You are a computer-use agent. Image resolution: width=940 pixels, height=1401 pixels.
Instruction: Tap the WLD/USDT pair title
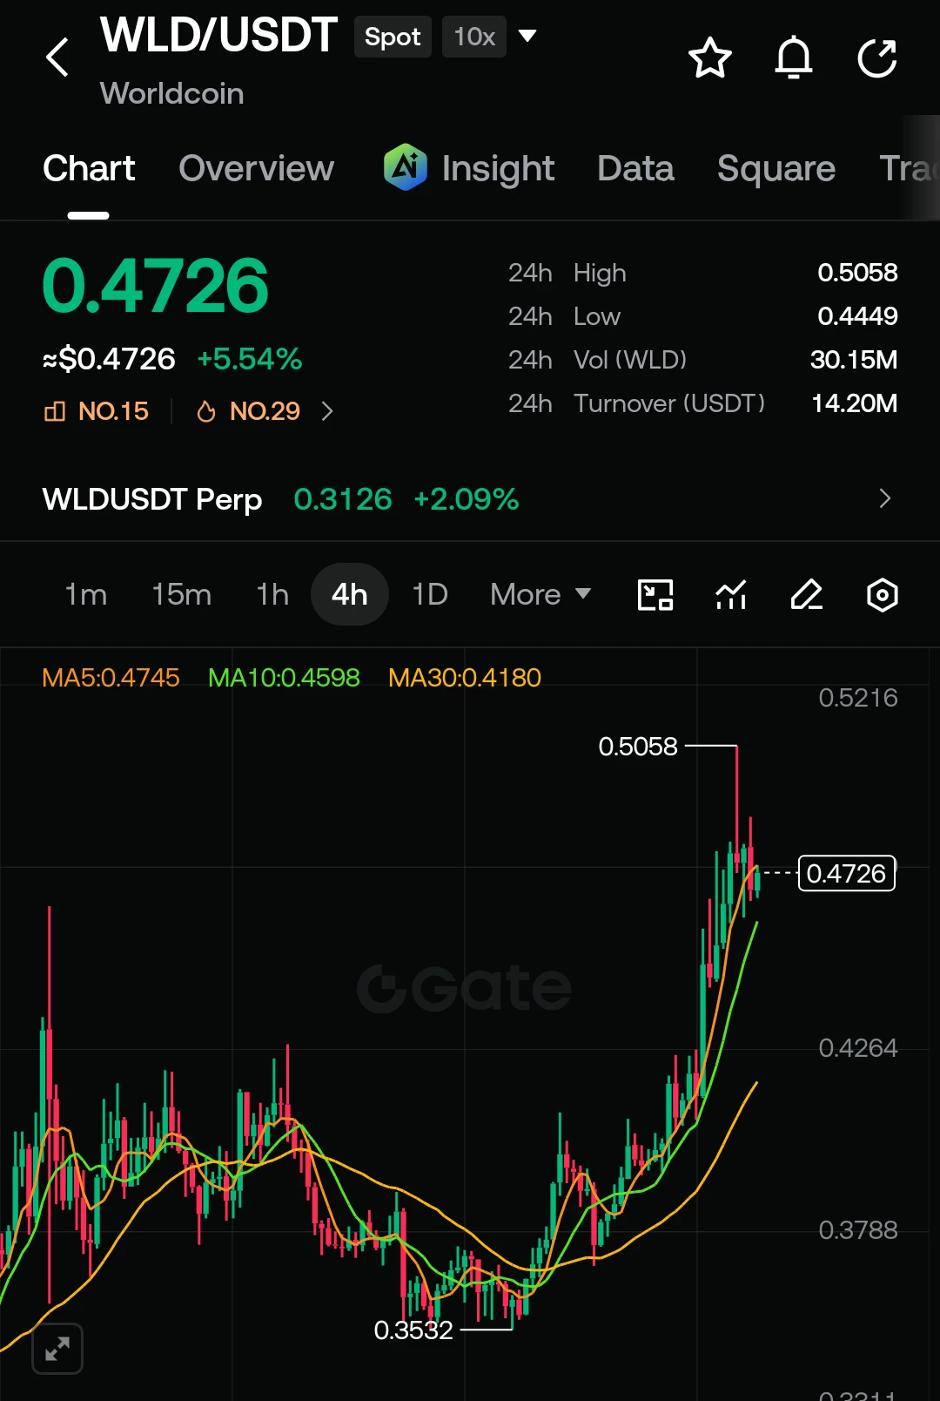tap(218, 35)
